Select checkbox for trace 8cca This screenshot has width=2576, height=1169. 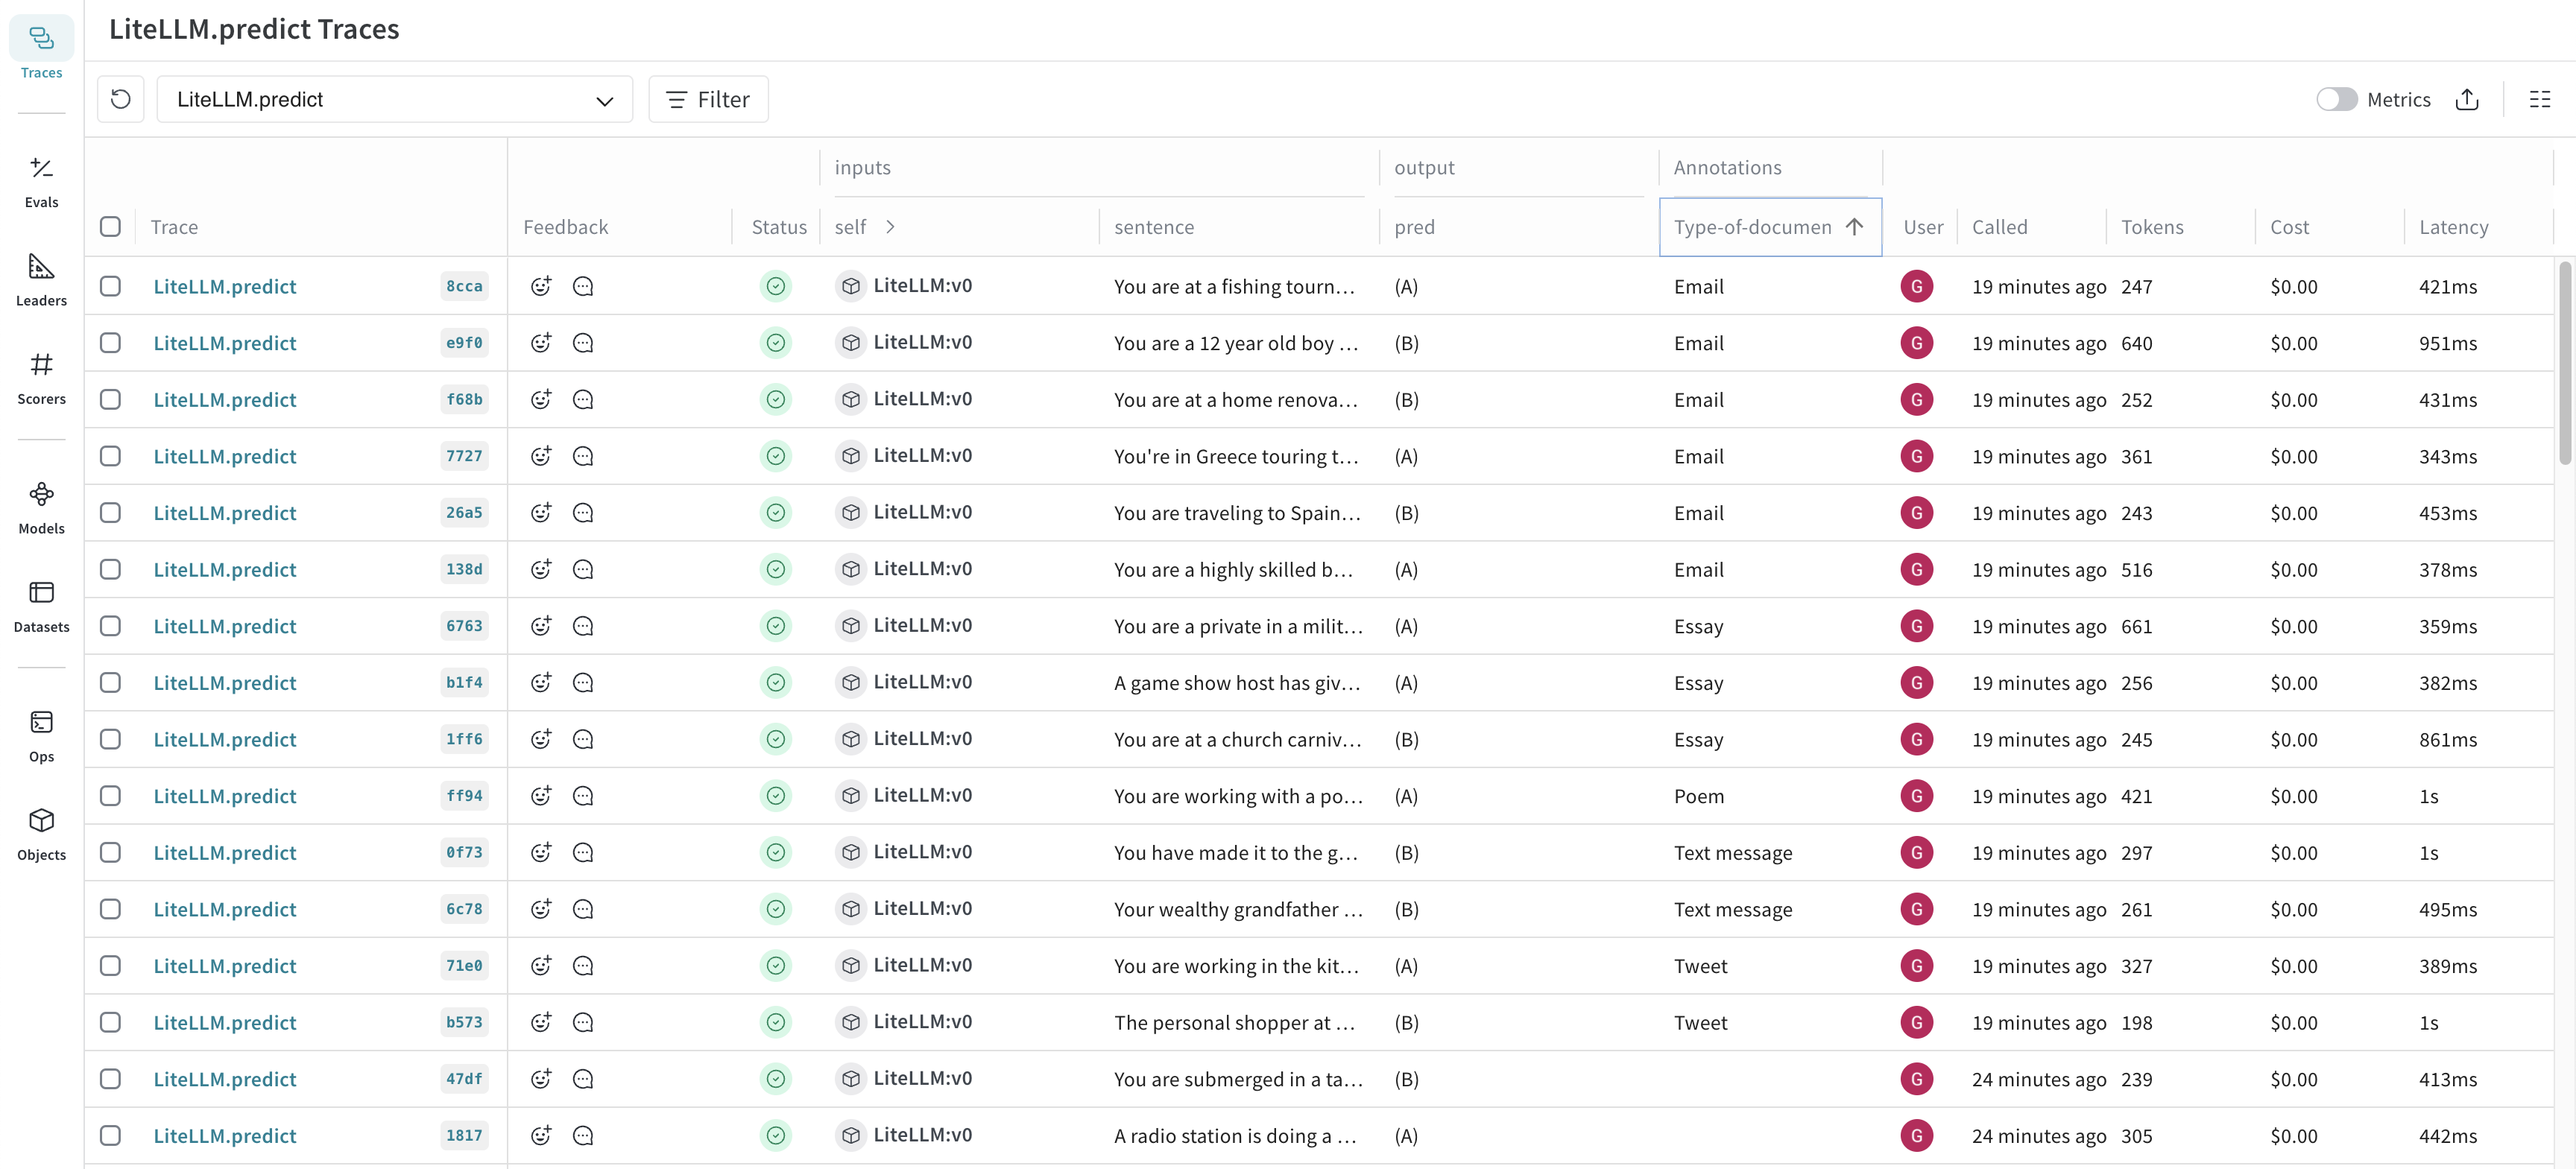(x=110, y=286)
